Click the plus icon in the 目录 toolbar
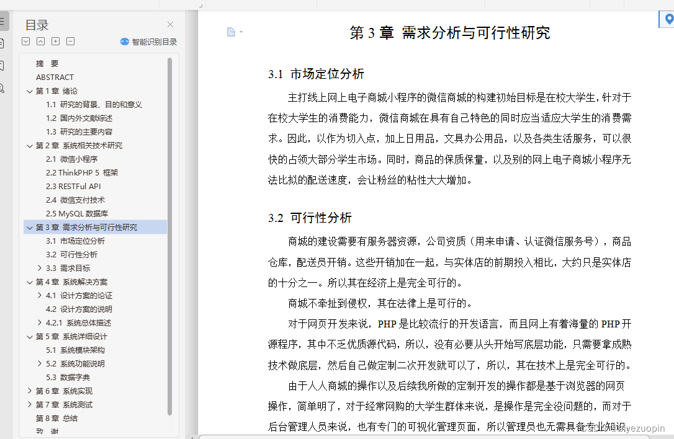The height and width of the screenshot is (439, 674). click(x=55, y=41)
